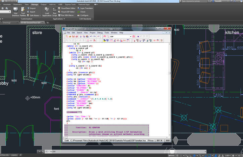
Task: Click New File icon in Visual LISP toolbar
Action: point(67,36)
